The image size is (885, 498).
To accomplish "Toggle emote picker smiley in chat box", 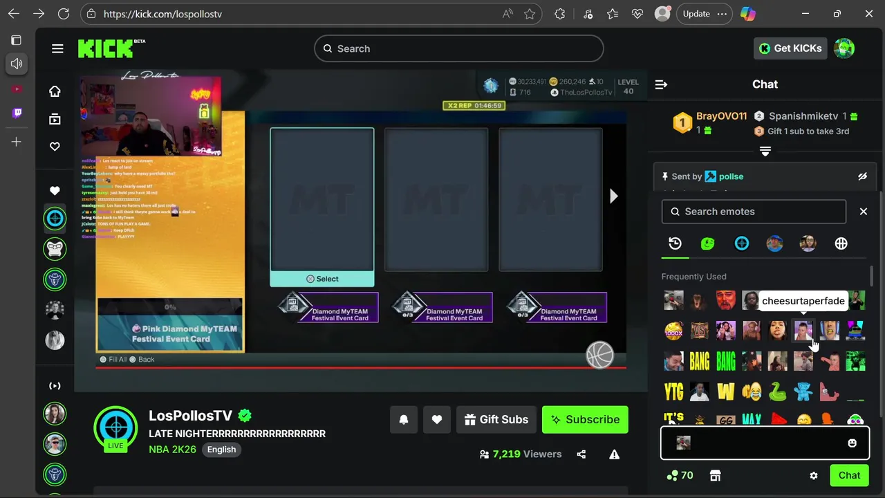I will tap(852, 443).
